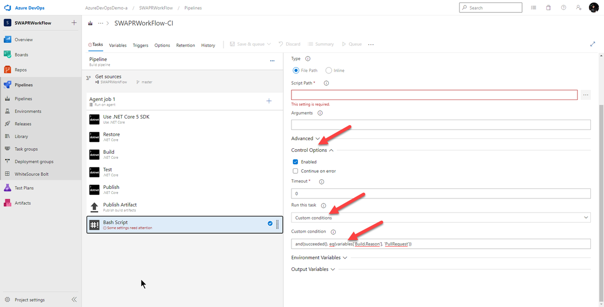
Task: Click the Search box
Action: coord(491,8)
